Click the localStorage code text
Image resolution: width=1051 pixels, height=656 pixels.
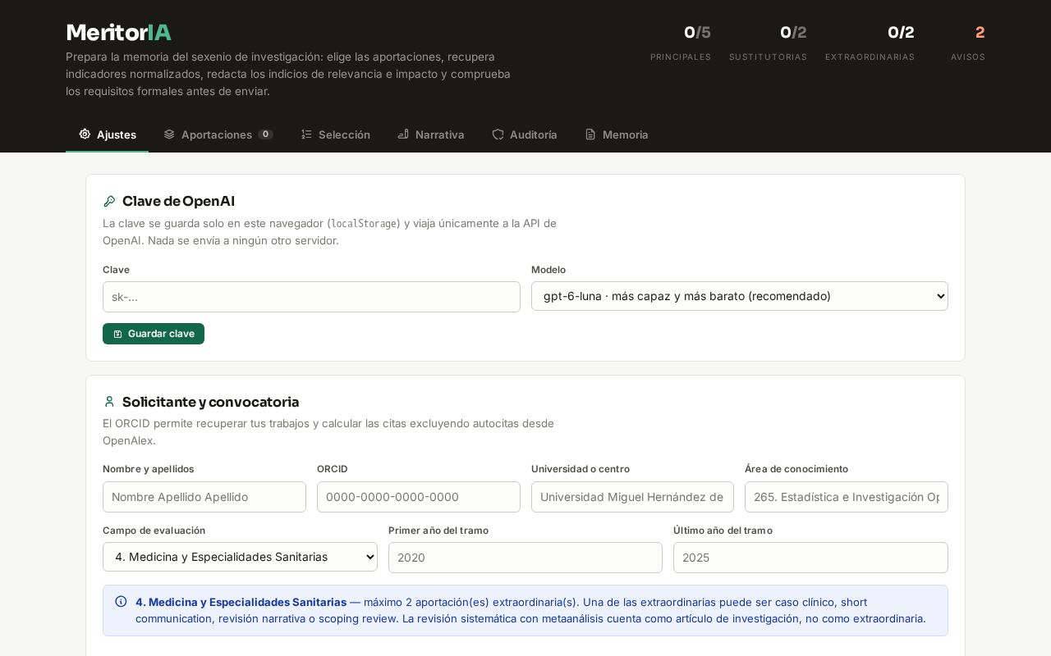pyautogui.click(x=364, y=224)
